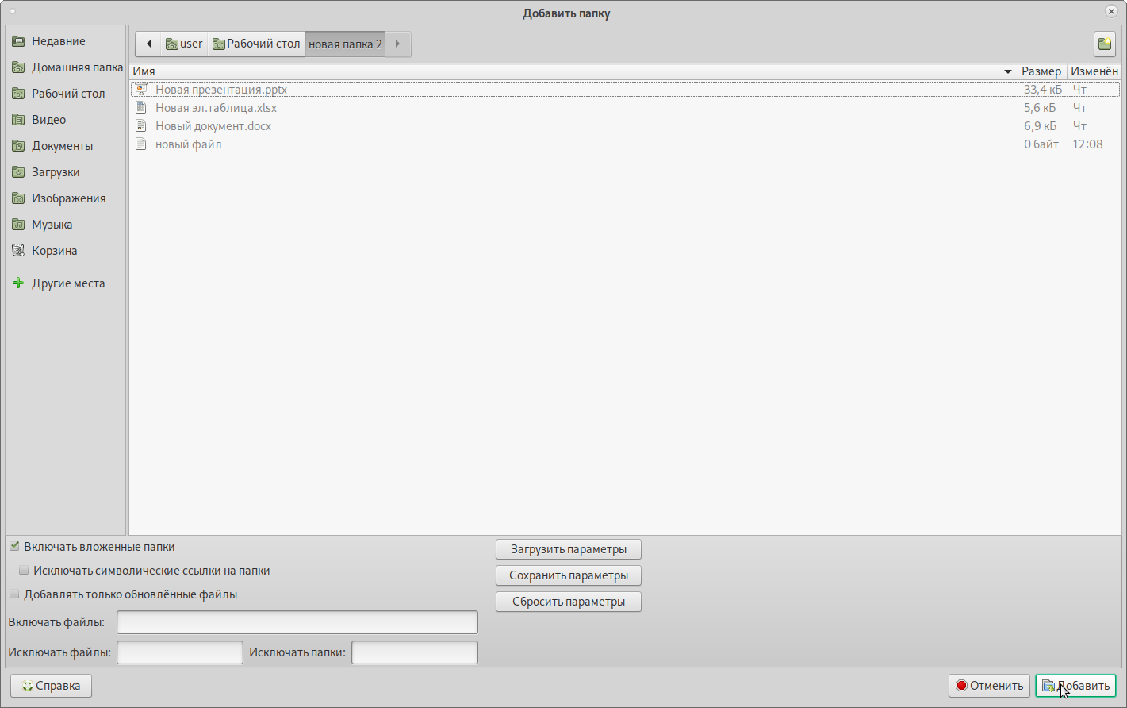Click the back arrow in path bar

148,44
